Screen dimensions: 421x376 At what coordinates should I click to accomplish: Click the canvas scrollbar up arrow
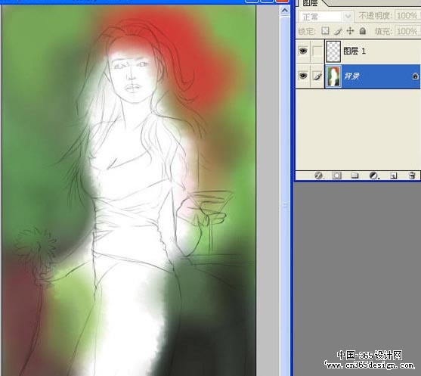click(285, 11)
